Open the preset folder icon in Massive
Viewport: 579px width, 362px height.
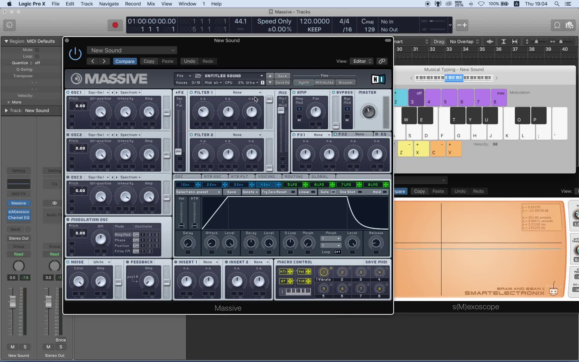coord(198,76)
